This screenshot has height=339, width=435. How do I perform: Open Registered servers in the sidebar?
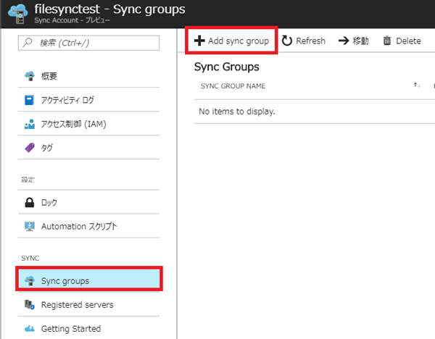(88, 305)
